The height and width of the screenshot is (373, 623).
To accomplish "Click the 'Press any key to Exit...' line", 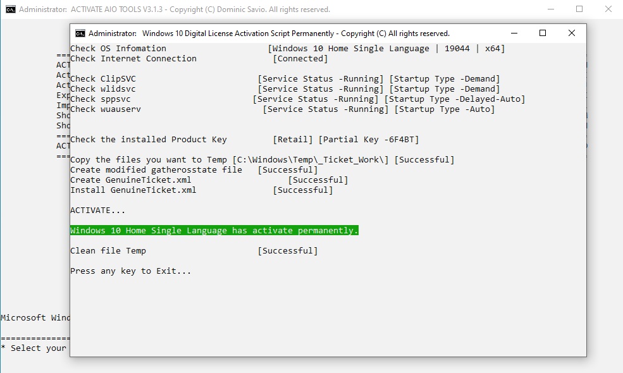I will [x=130, y=271].
